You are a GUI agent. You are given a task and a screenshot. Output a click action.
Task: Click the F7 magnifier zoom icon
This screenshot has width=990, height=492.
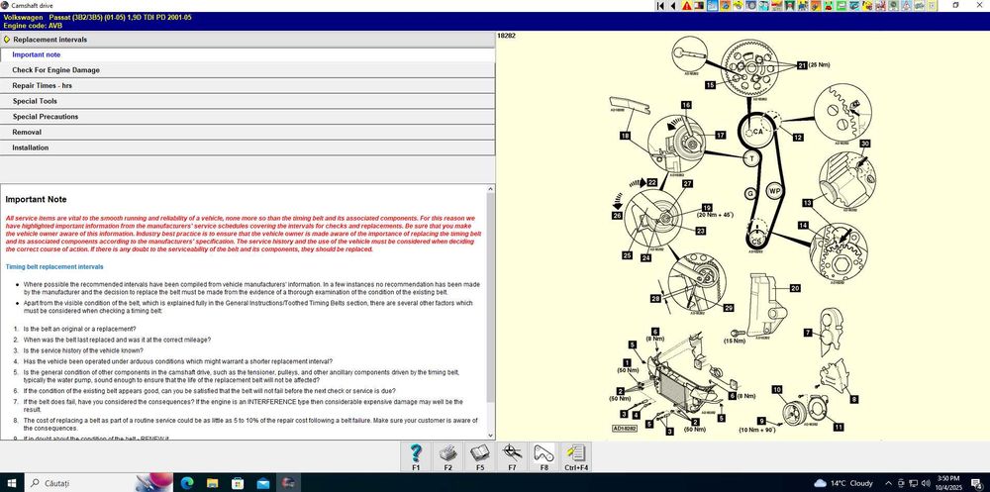(512, 456)
